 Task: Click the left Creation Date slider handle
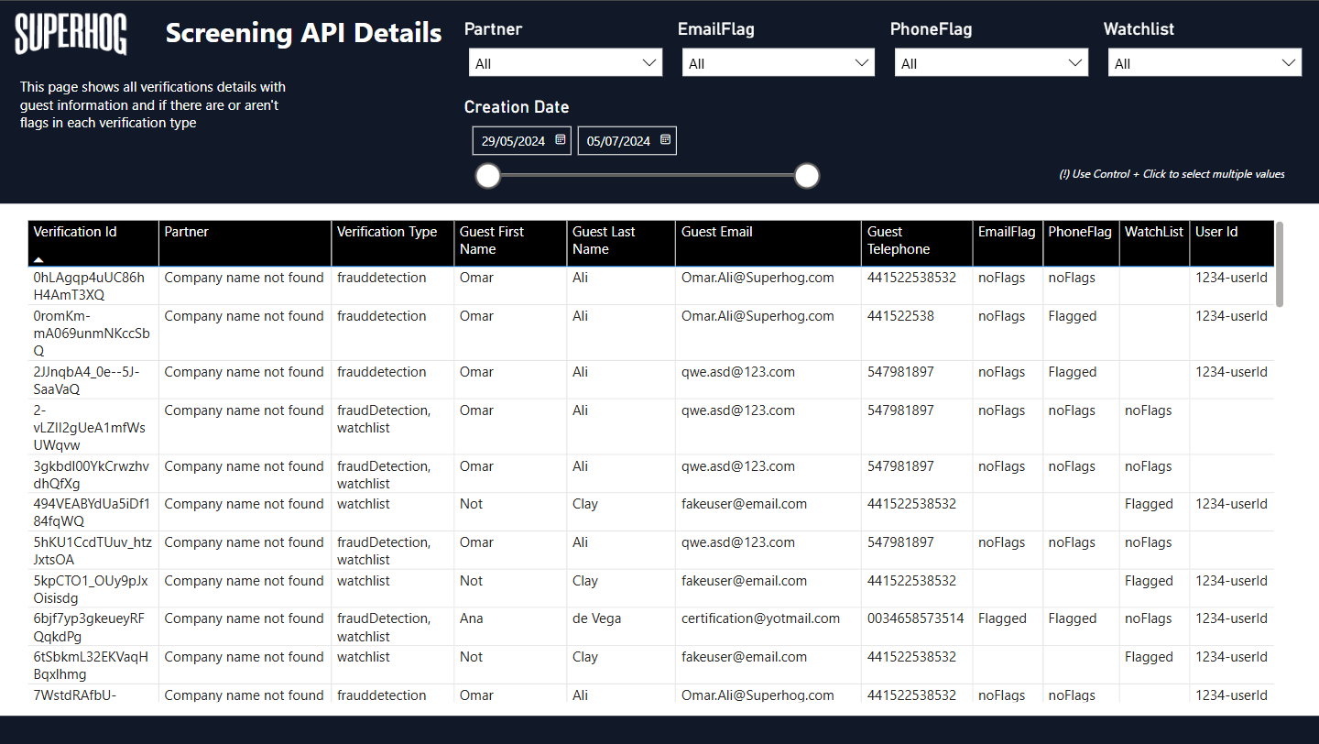[x=488, y=176]
